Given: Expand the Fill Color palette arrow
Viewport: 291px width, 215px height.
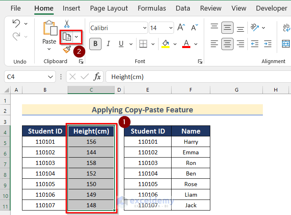Looking at the screenshot, I should coord(175,44).
